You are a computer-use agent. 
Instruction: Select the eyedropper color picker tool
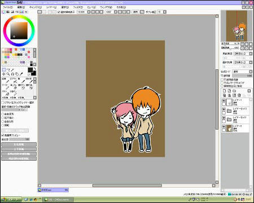point(21,74)
